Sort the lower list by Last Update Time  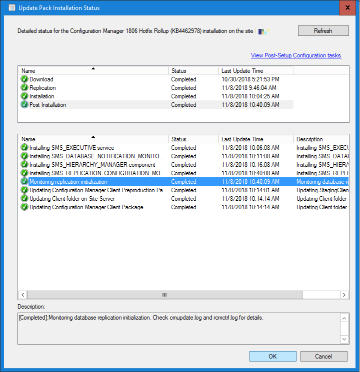pyautogui.click(x=255, y=139)
